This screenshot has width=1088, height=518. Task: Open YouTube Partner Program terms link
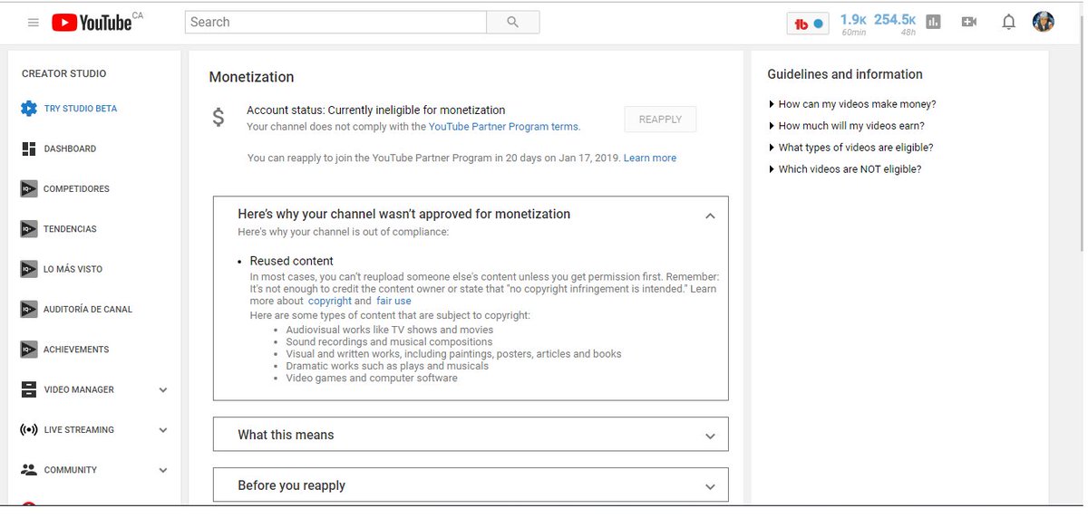[503, 127]
